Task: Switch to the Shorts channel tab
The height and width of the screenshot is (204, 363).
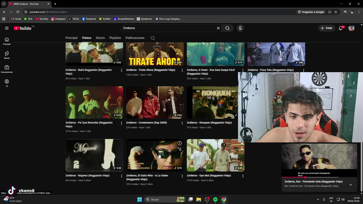Action: 100,38
